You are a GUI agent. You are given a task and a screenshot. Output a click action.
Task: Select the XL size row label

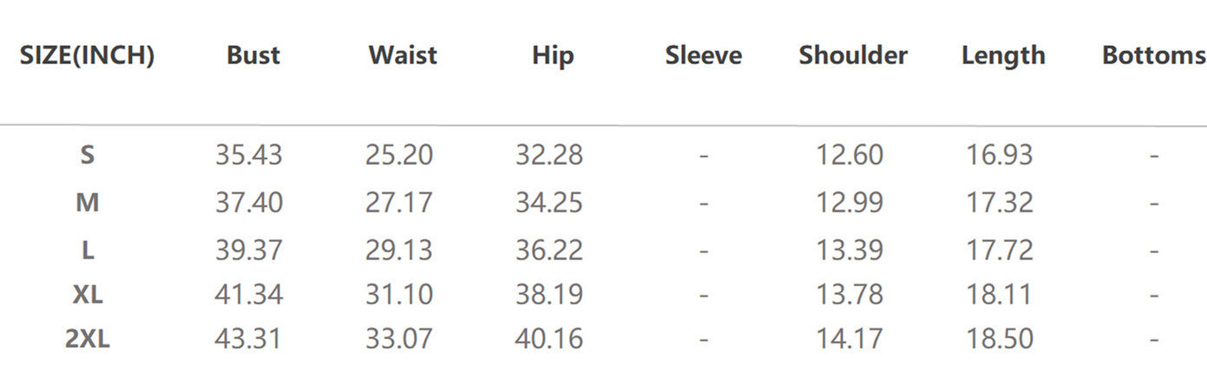87,295
